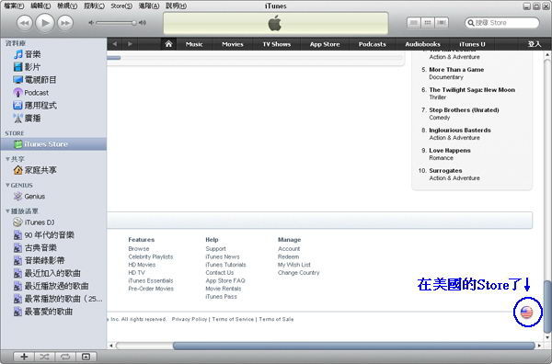Screen dimensions: 552x364
Task: Open the Inglourious Basterds movie entry
Action: click(460, 131)
